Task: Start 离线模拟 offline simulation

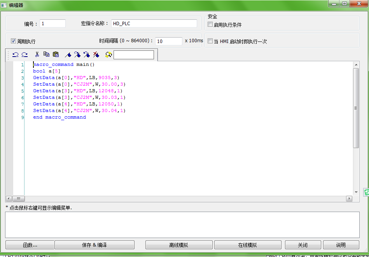Action: click(x=178, y=245)
